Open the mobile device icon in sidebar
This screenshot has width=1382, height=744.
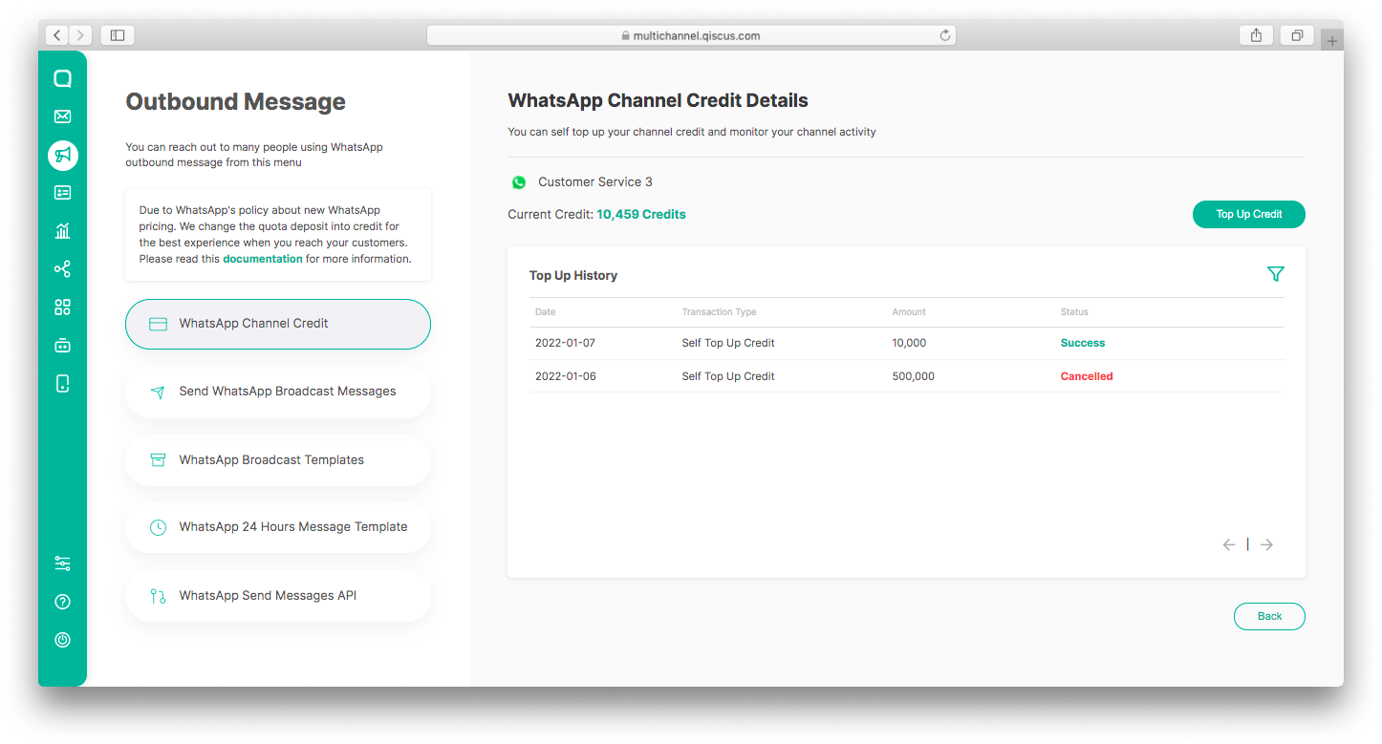62,384
